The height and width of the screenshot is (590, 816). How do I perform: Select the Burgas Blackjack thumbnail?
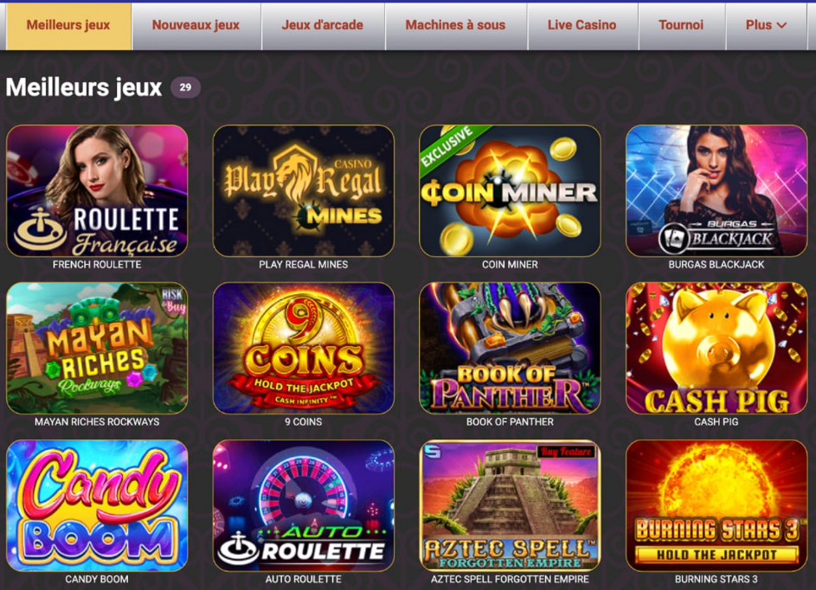[716, 191]
